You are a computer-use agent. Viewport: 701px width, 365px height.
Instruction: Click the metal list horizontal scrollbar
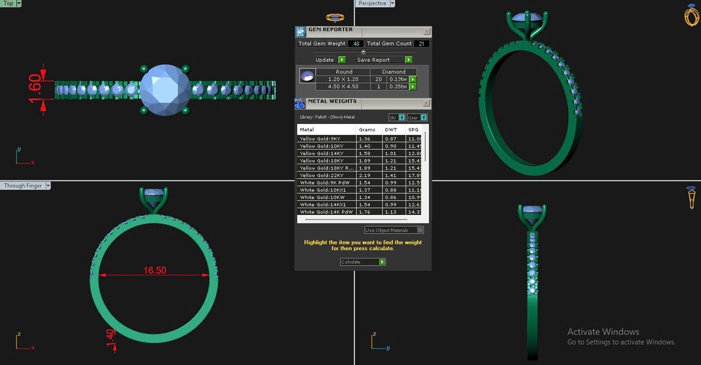coord(356,220)
